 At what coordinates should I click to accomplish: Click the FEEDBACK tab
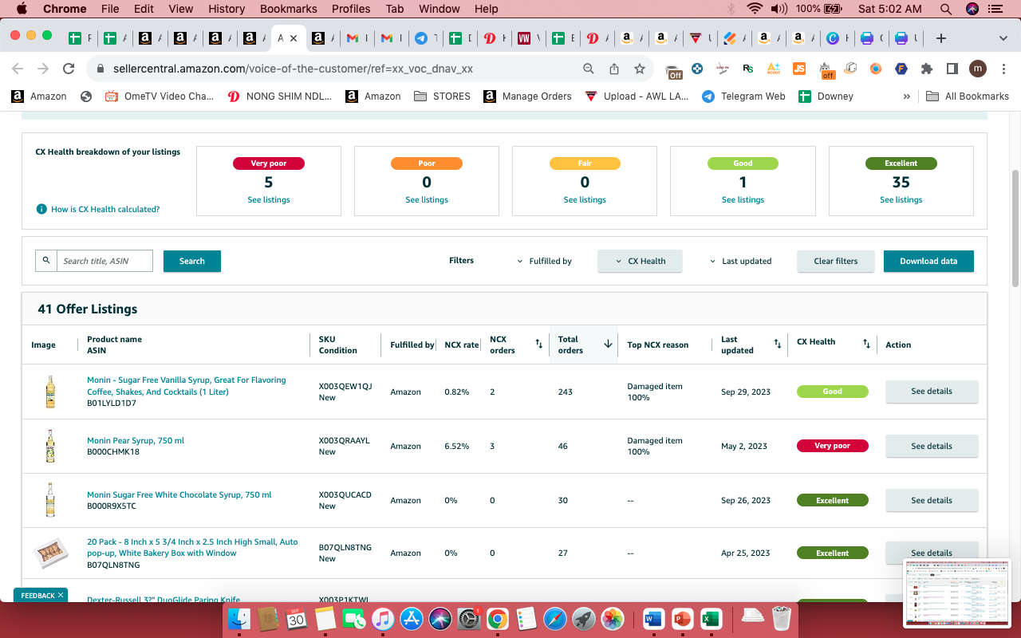pos(41,595)
